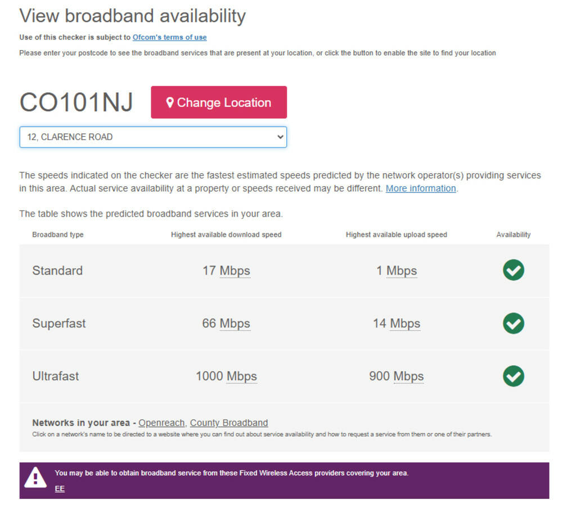Click the Mbps abbreviation beside 17 download

[x=235, y=271]
